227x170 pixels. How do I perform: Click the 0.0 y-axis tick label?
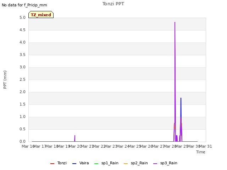tap(22, 142)
